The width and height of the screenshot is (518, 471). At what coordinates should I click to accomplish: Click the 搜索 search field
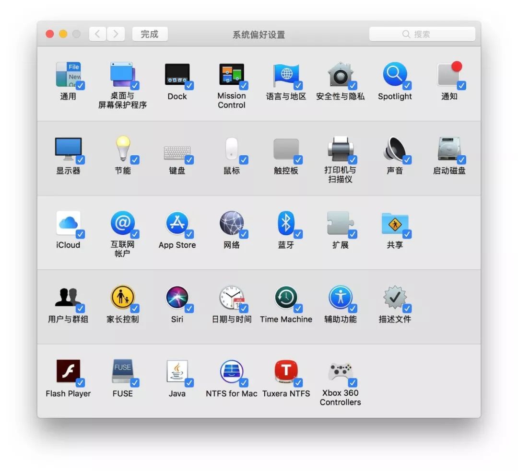[422, 34]
